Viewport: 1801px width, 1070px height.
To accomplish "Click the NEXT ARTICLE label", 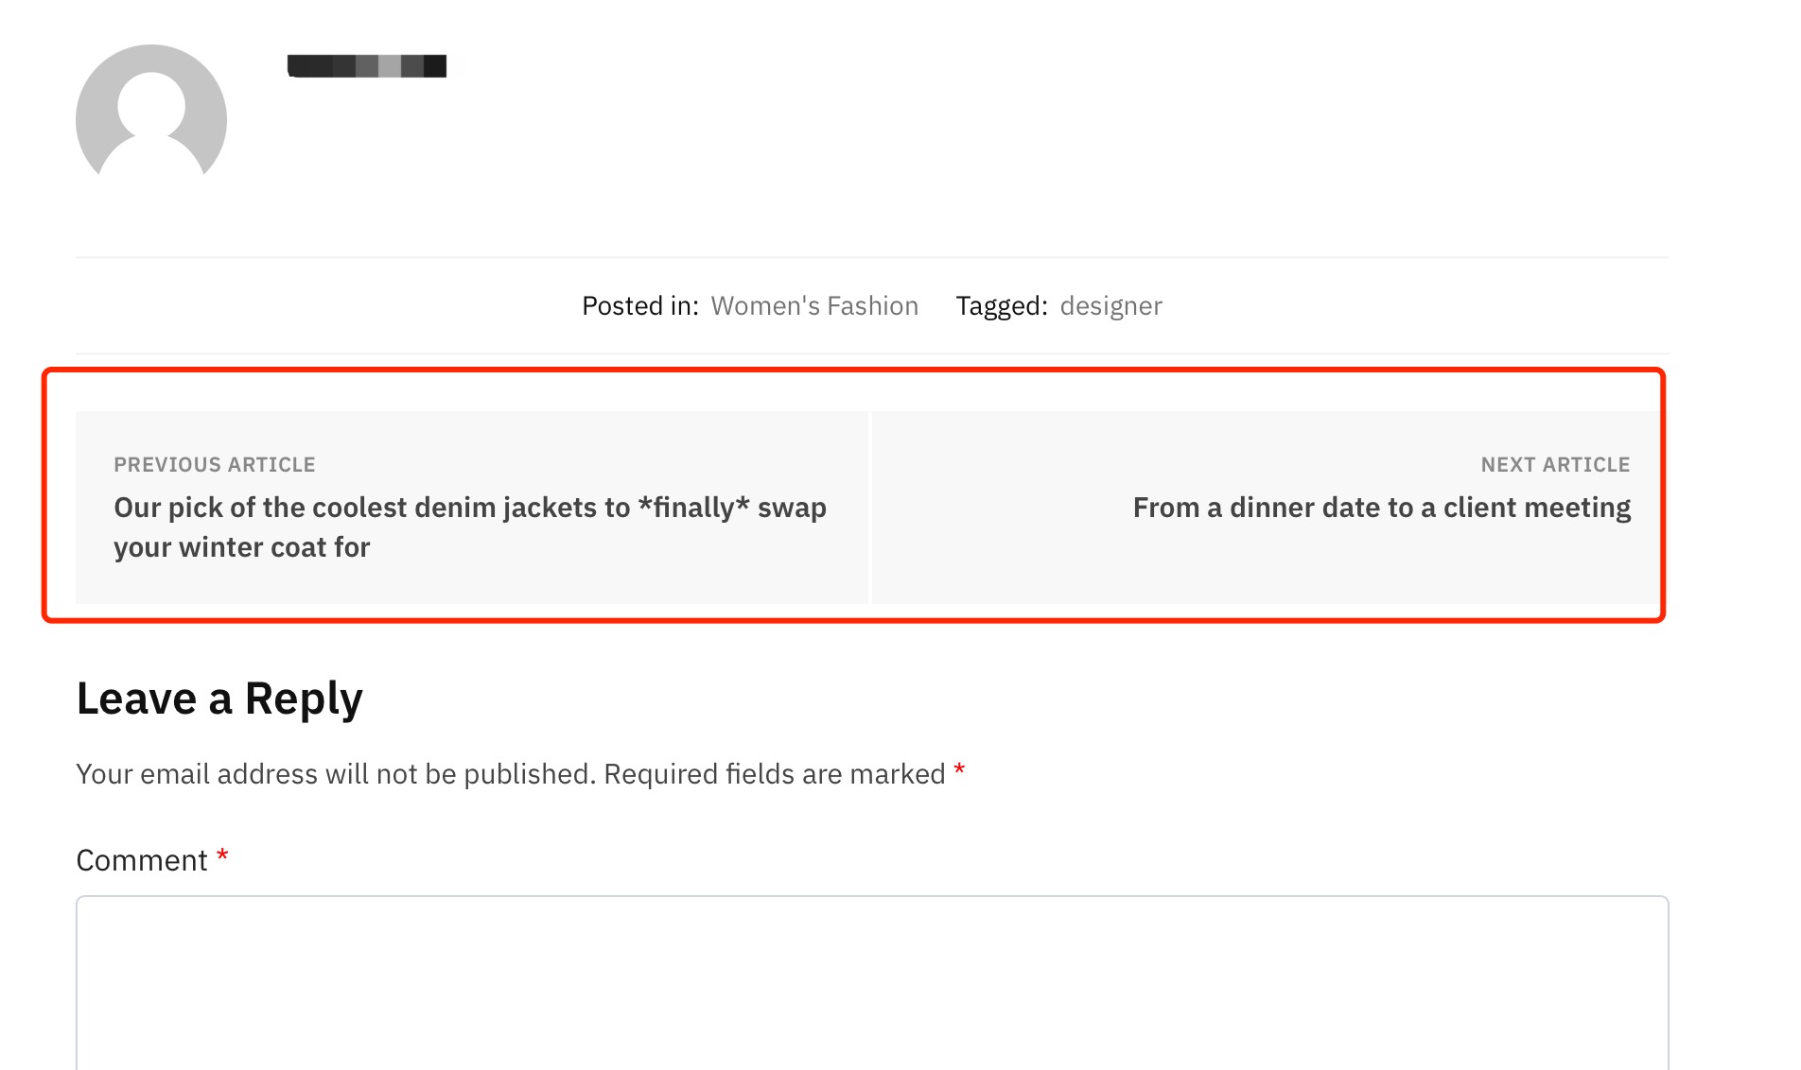I will pos(1555,465).
